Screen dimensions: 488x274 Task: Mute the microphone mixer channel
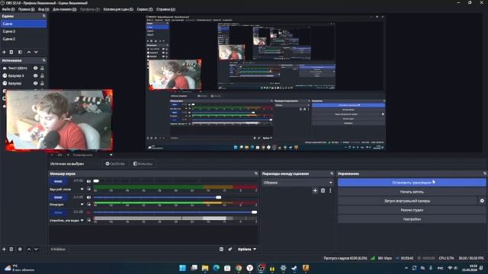[x=88, y=197]
